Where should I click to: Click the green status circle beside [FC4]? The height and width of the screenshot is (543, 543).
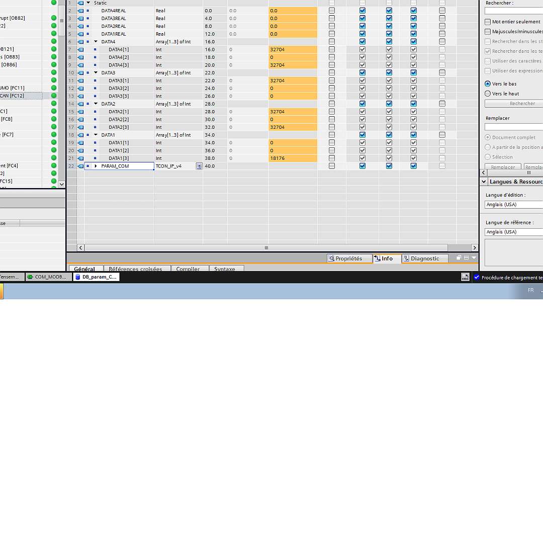click(x=54, y=165)
